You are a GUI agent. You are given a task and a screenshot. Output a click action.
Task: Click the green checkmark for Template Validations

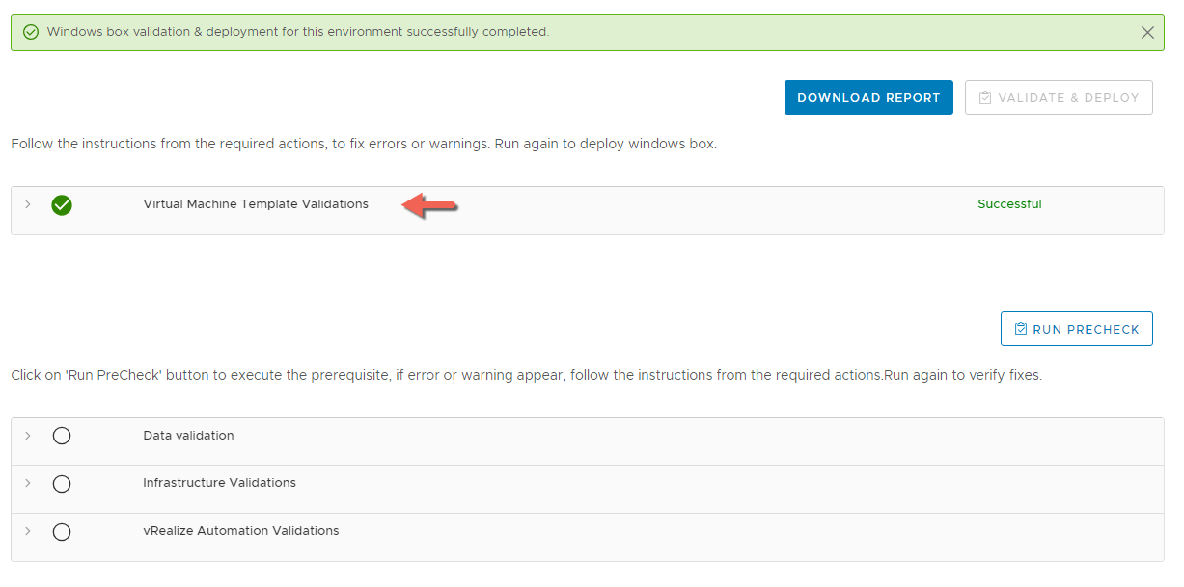point(62,205)
